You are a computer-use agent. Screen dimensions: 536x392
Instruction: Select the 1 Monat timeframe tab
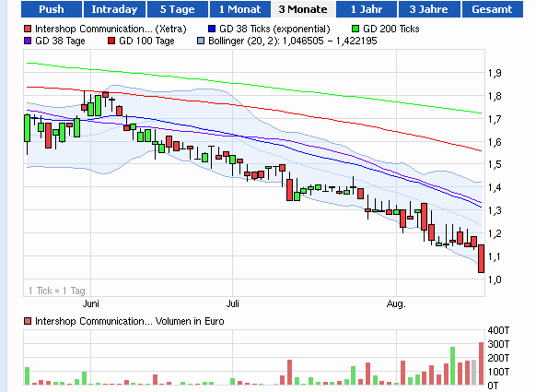(x=240, y=9)
